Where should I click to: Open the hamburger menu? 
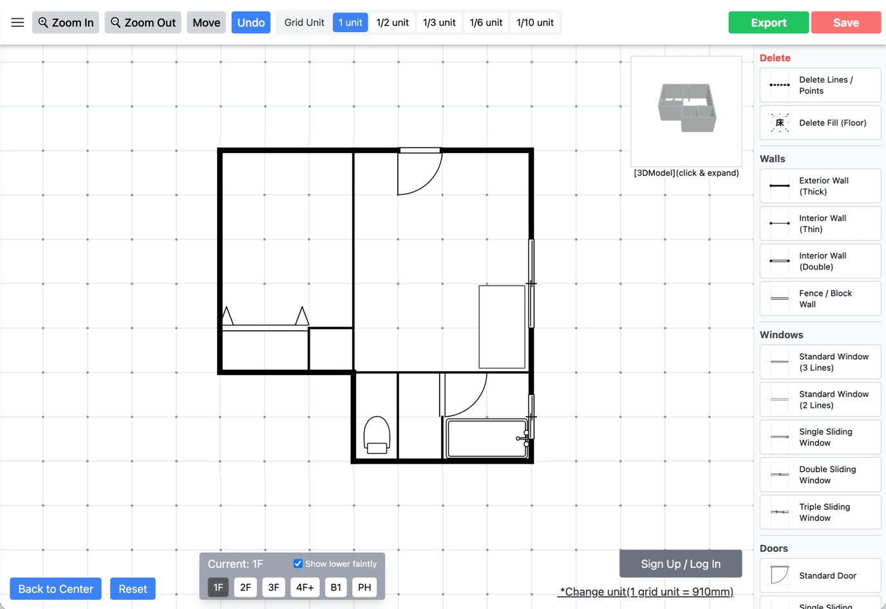[x=17, y=22]
